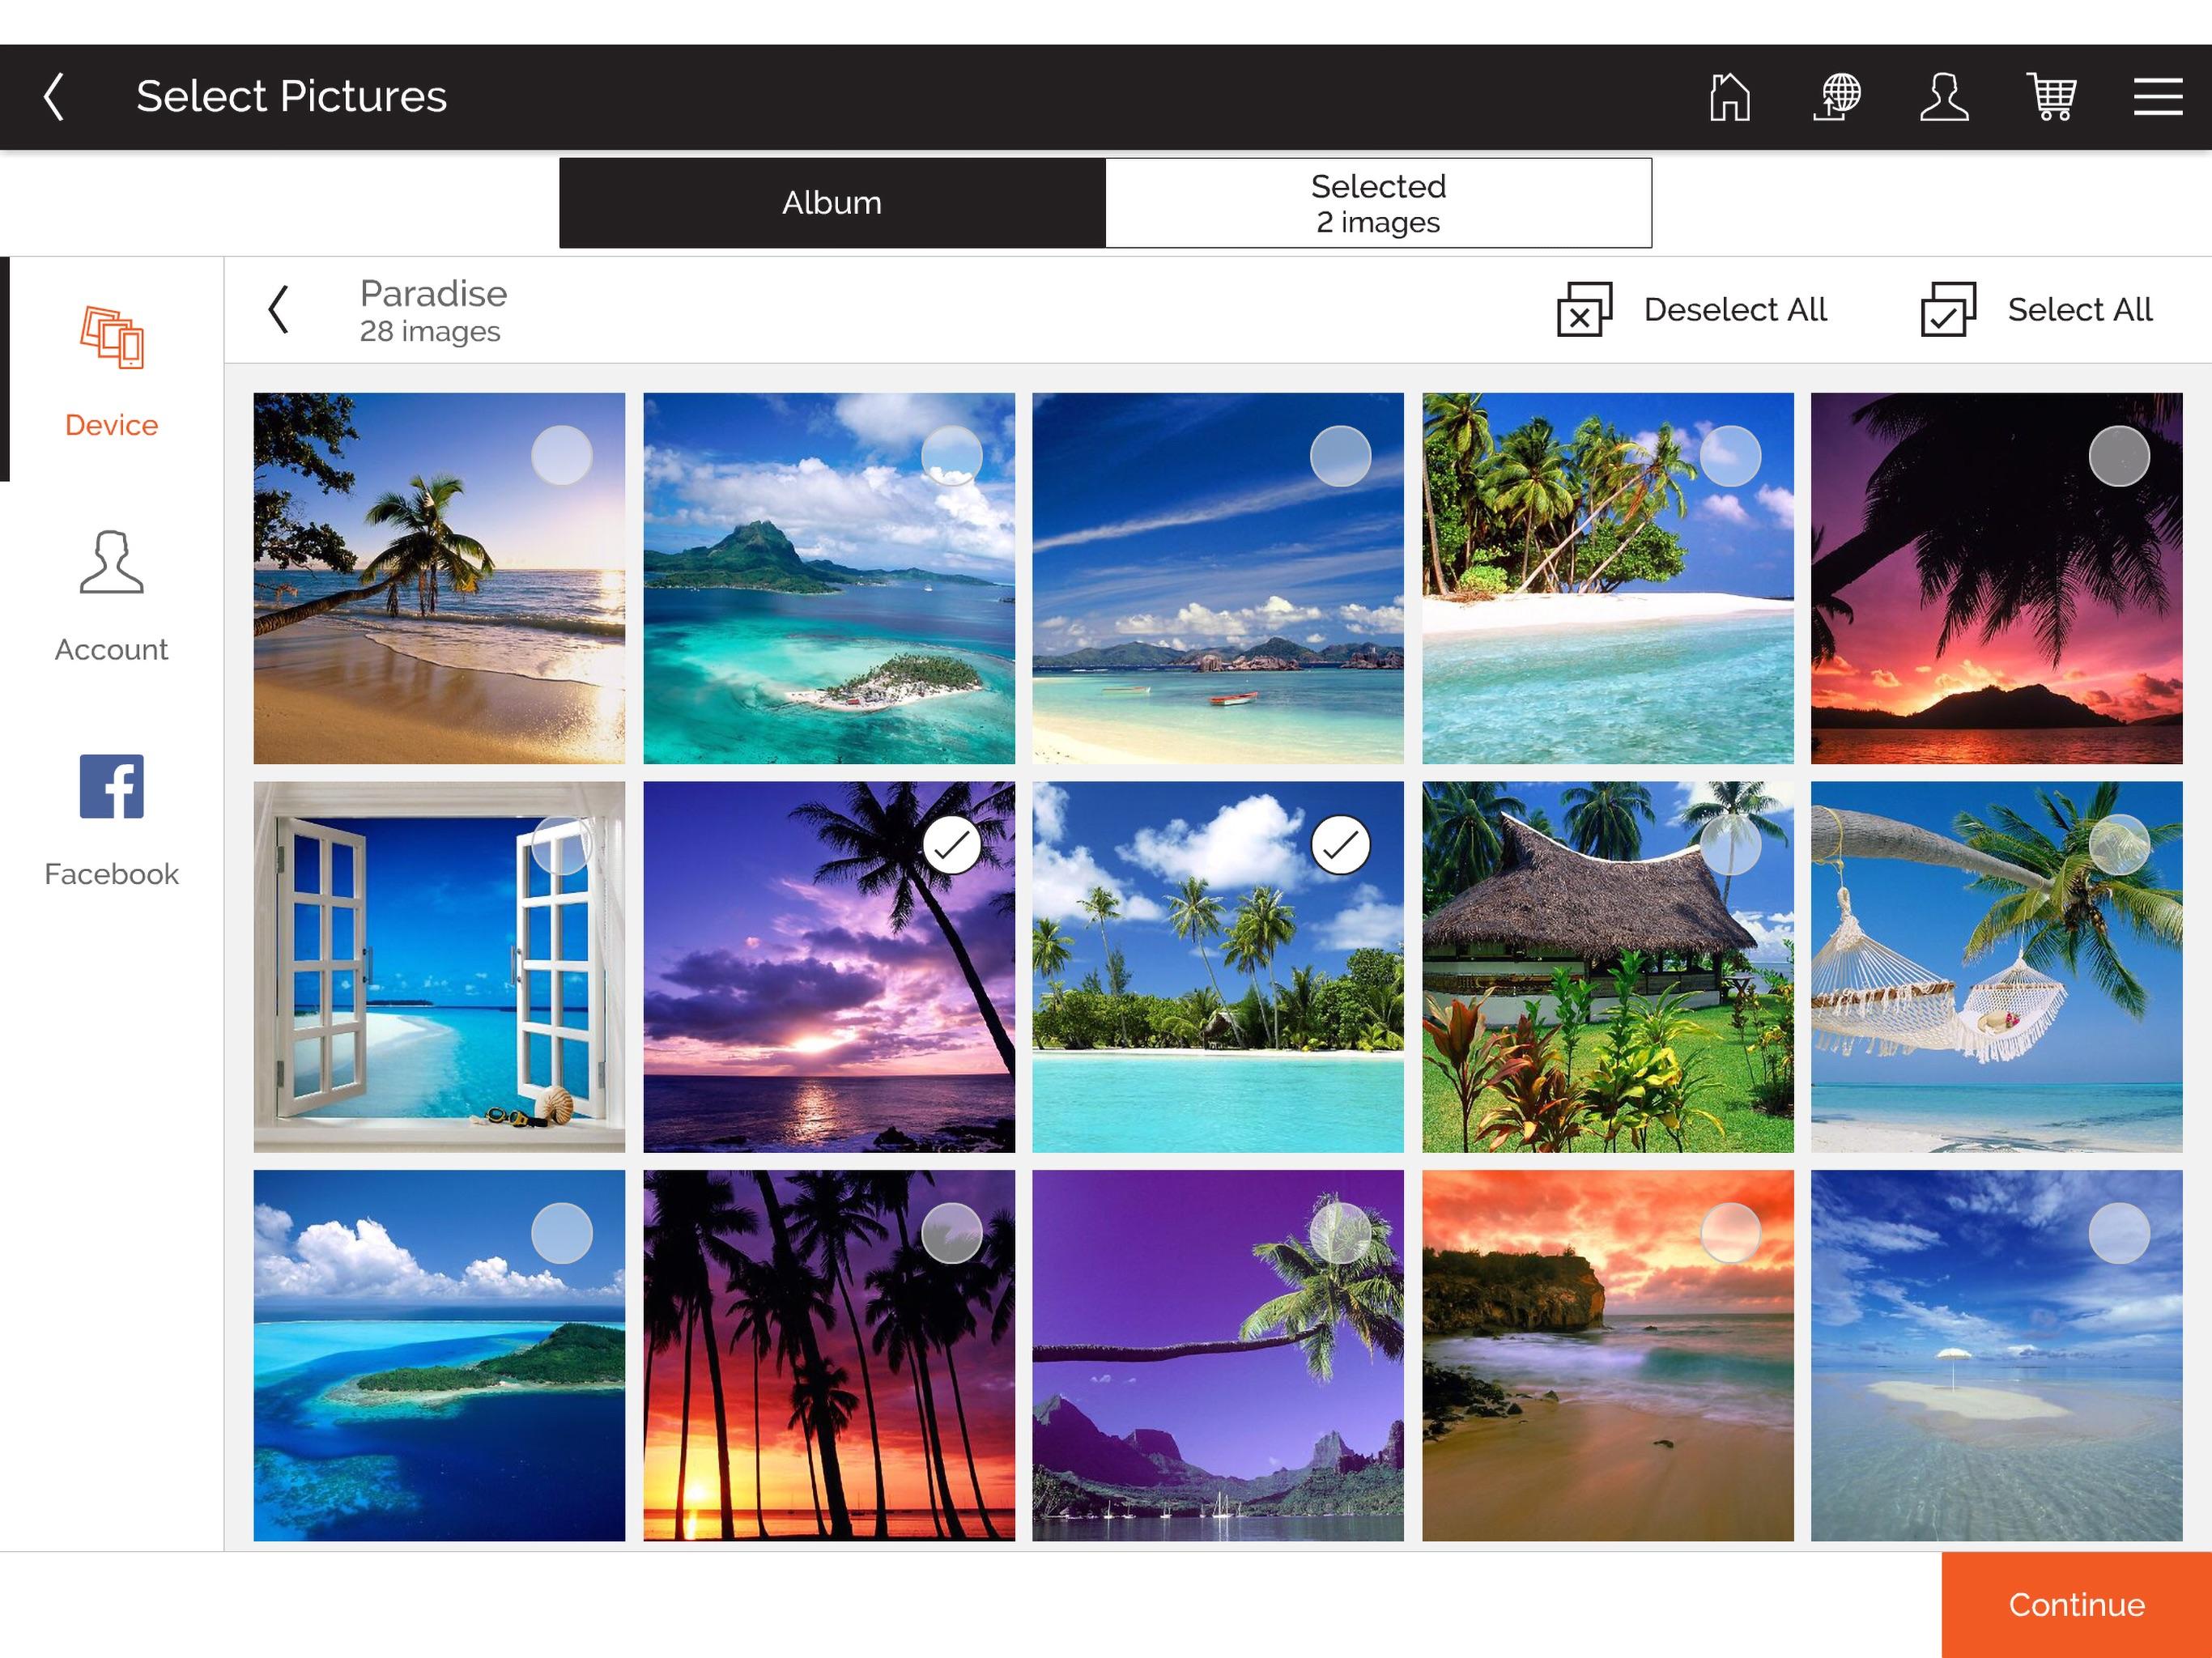The width and height of the screenshot is (2212, 1658).
Task: Switch to the Album tab
Action: tap(832, 203)
